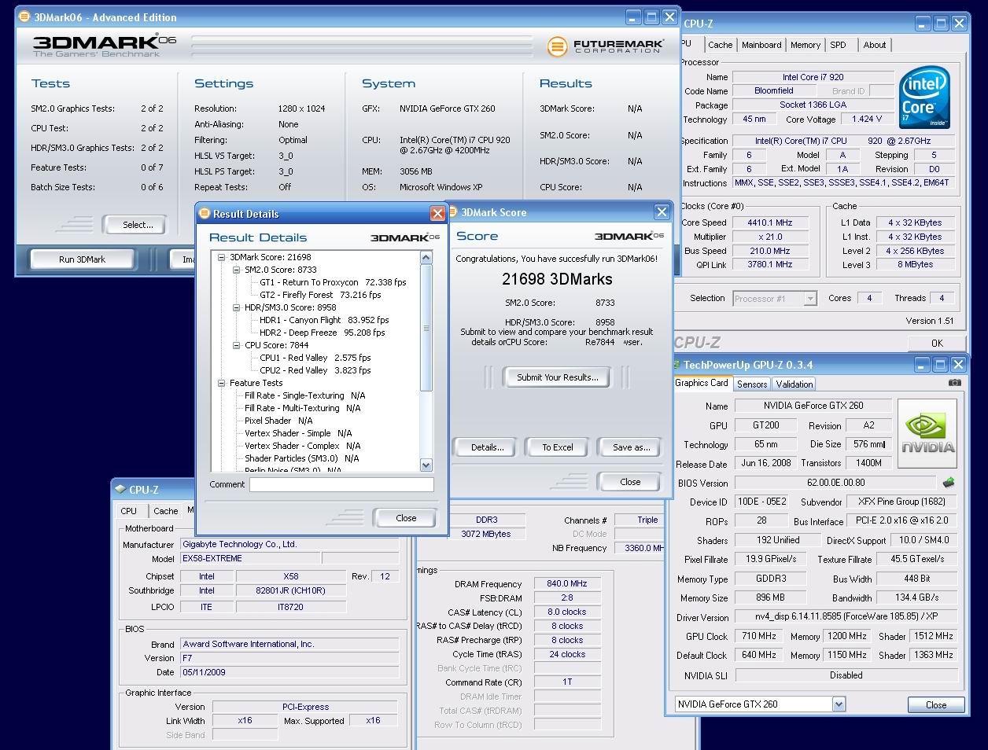
Task: Click the DRAM Frequency 840.0 MHz value
Action: coord(567,584)
